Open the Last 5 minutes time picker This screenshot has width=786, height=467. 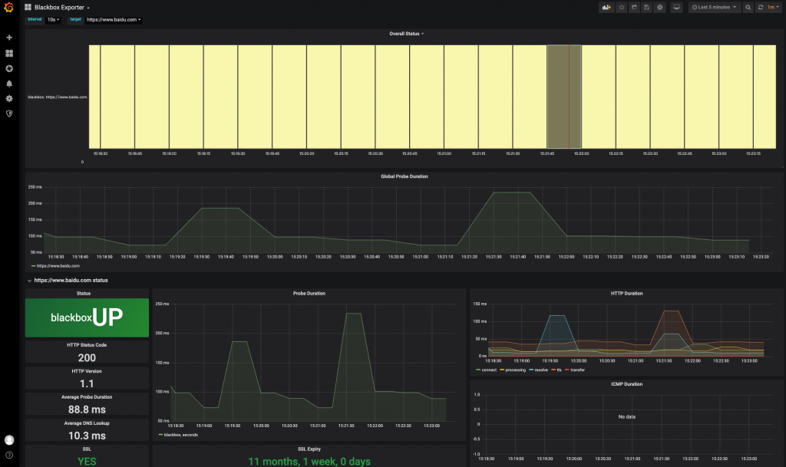[714, 8]
